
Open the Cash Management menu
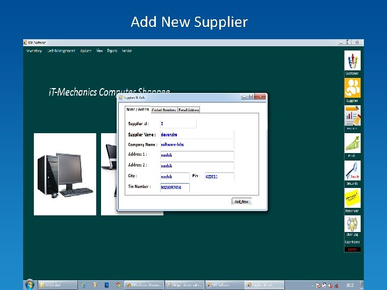coord(61,51)
